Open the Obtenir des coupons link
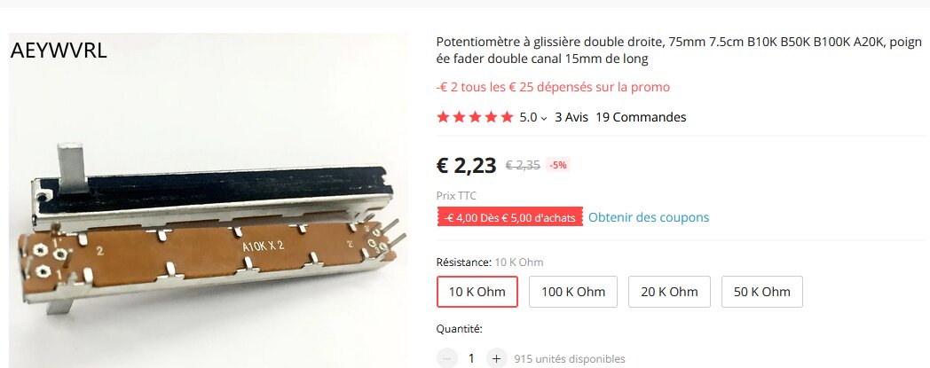This screenshot has height=368, width=930. [649, 217]
